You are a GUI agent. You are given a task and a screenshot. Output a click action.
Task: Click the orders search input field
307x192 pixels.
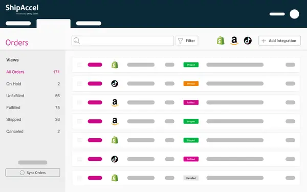(x=123, y=40)
